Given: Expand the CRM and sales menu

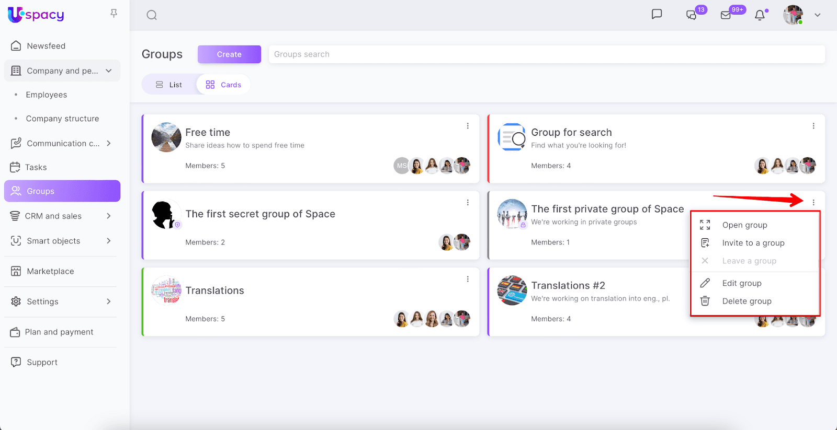Looking at the screenshot, I should tap(109, 216).
